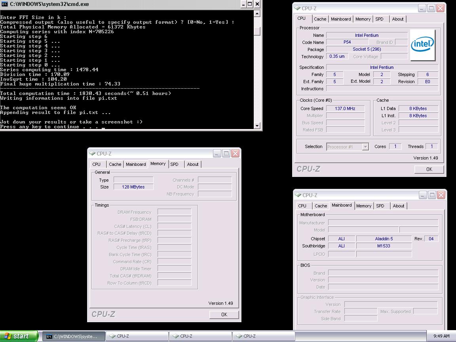Image resolution: width=456 pixels, height=342 pixels.
Task: Click CPU-Z icon in top-right window title
Action: pos(297,8)
